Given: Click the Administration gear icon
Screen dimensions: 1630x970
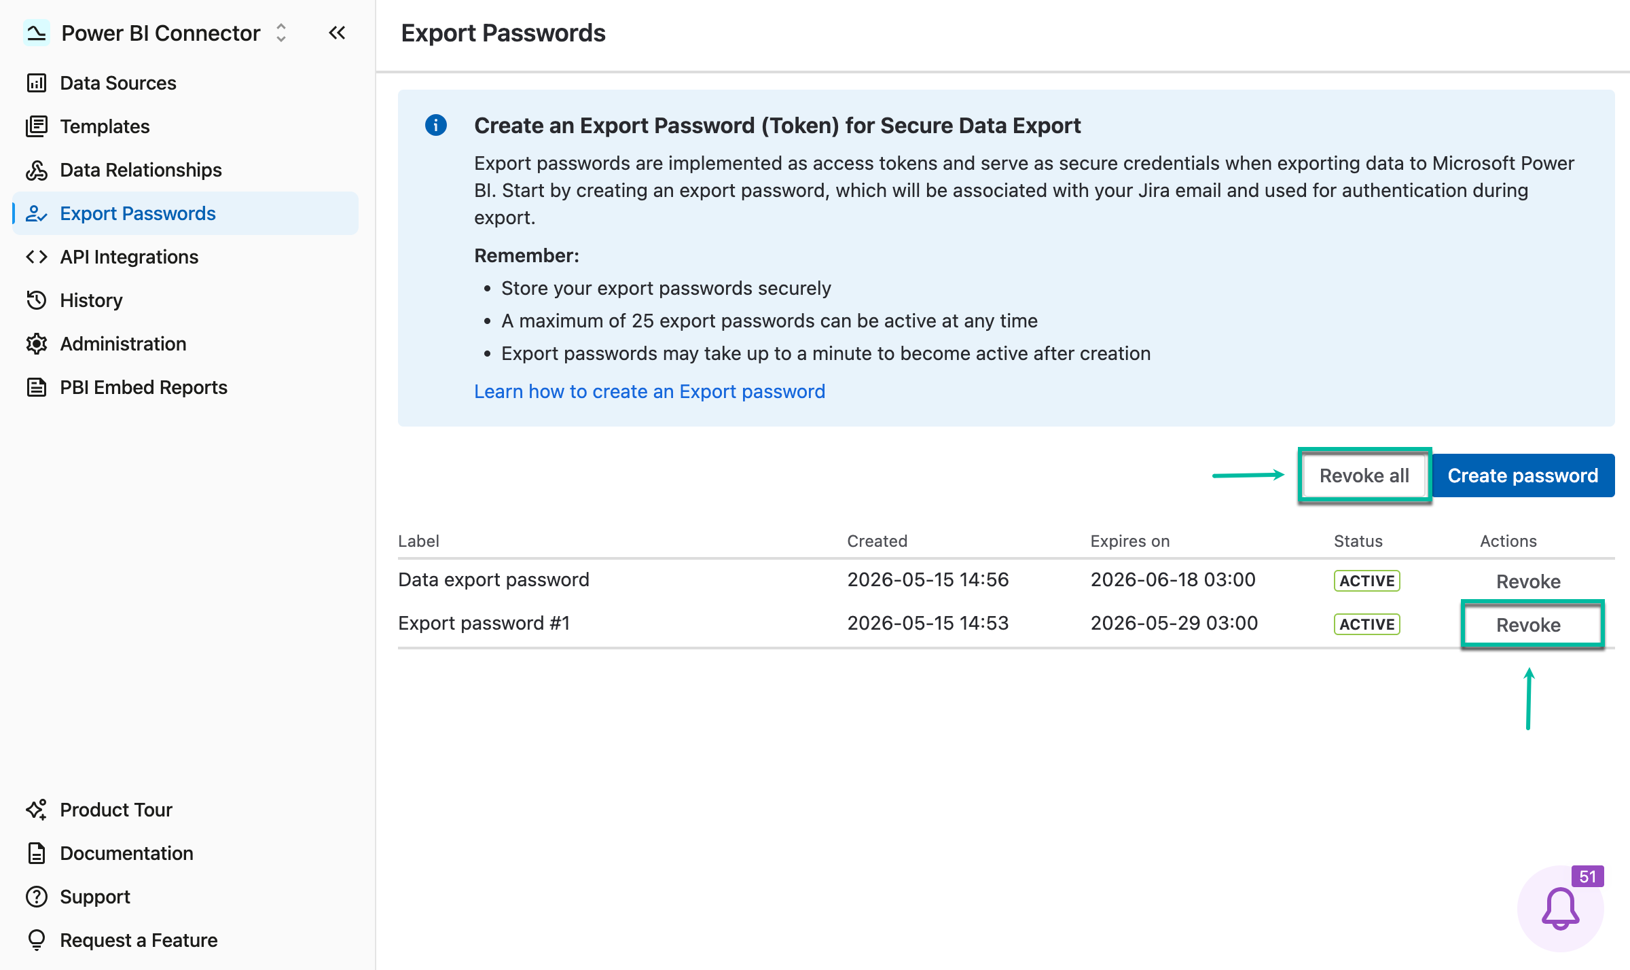Looking at the screenshot, I should 37,344.
